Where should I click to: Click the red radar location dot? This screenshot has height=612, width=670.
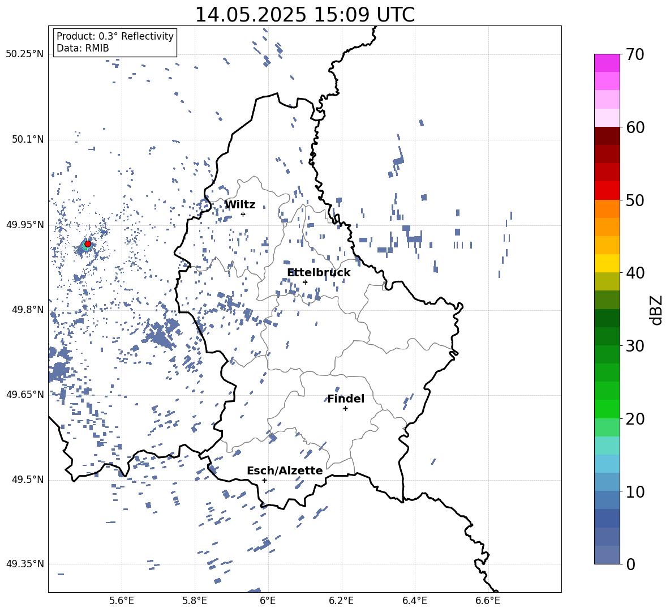88,244
